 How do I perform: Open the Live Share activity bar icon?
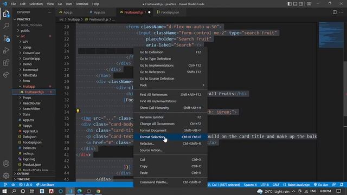6,75
